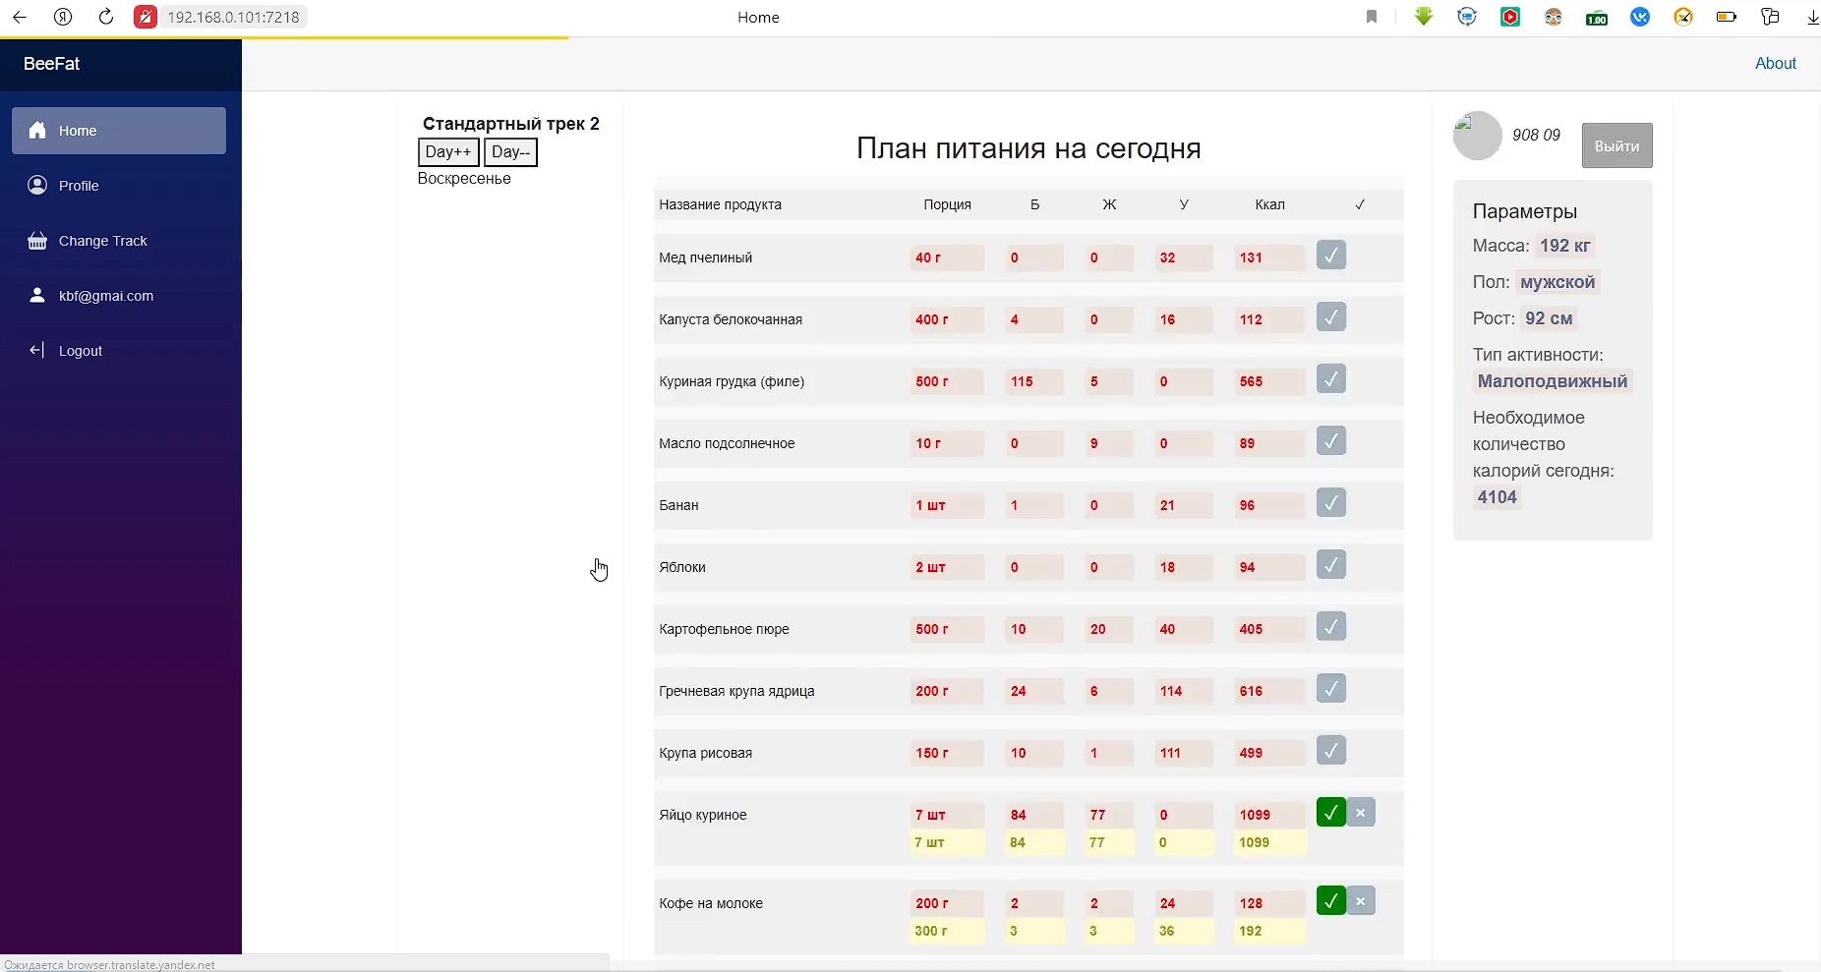Check off Крупа рисовая

1331,751
